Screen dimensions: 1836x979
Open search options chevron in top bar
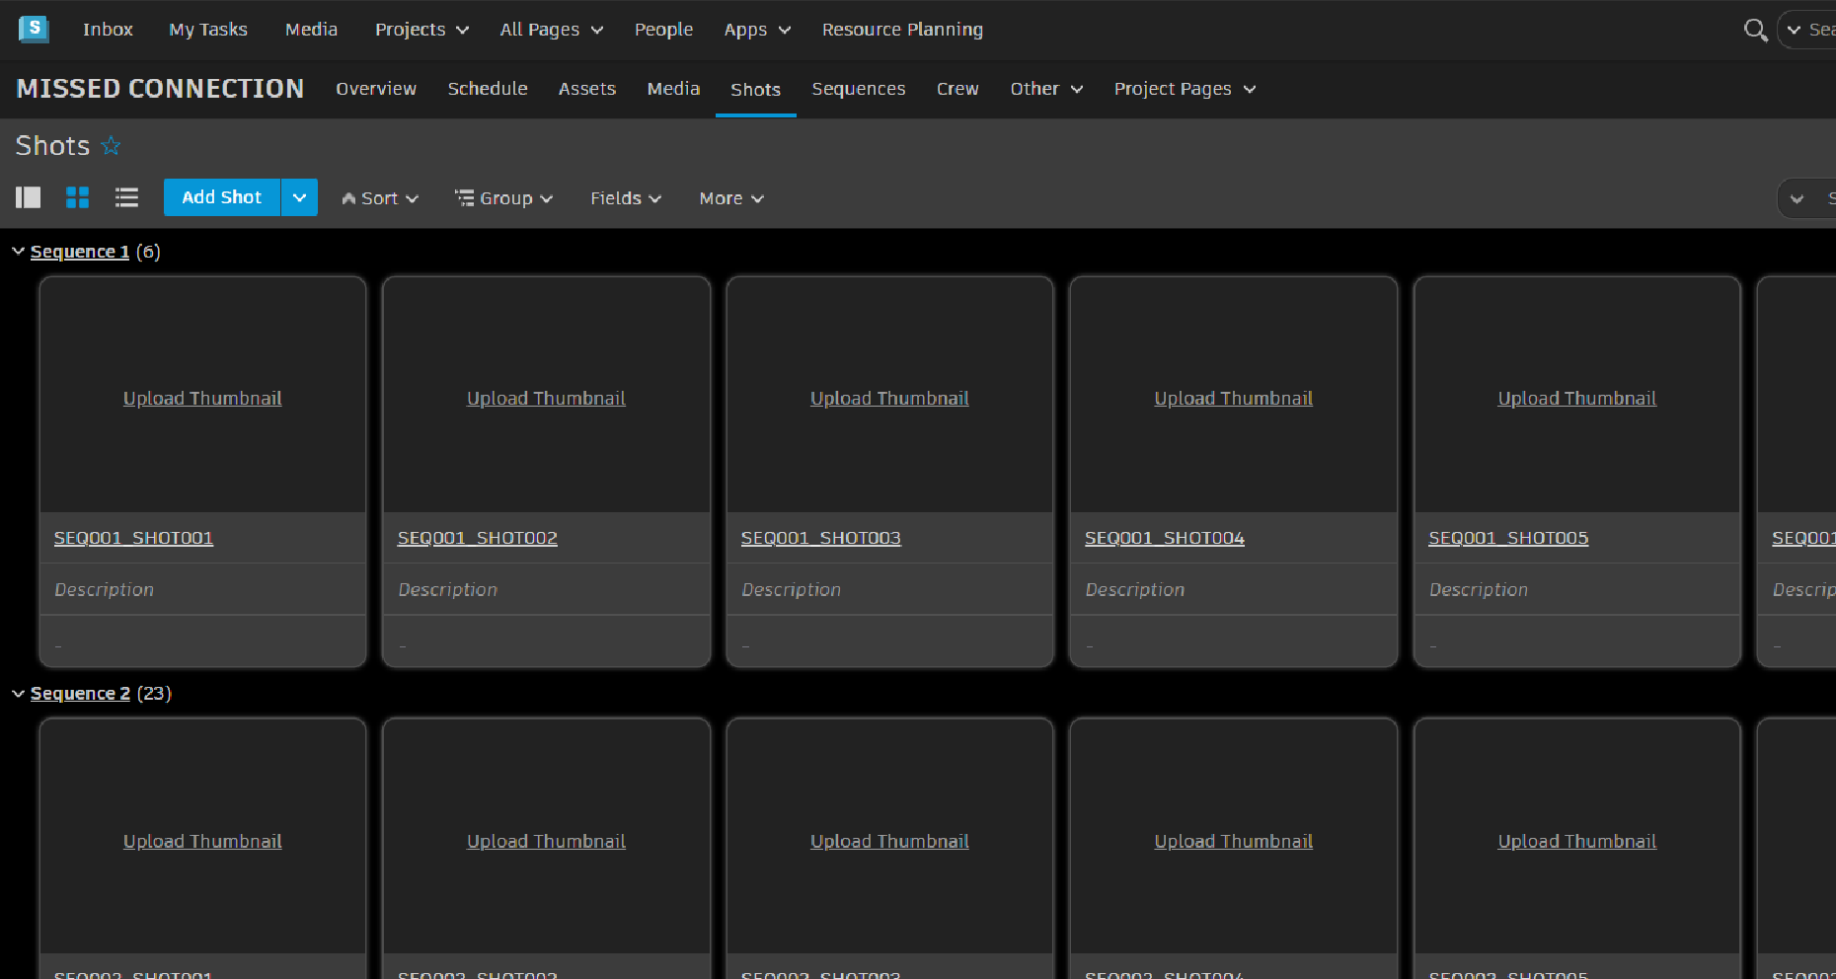[x=1794, y=30]
